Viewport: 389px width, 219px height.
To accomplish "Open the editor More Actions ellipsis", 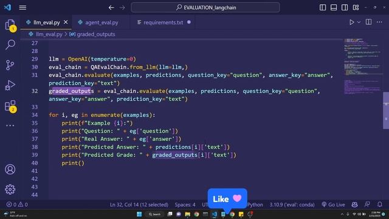I will (379, 22).
